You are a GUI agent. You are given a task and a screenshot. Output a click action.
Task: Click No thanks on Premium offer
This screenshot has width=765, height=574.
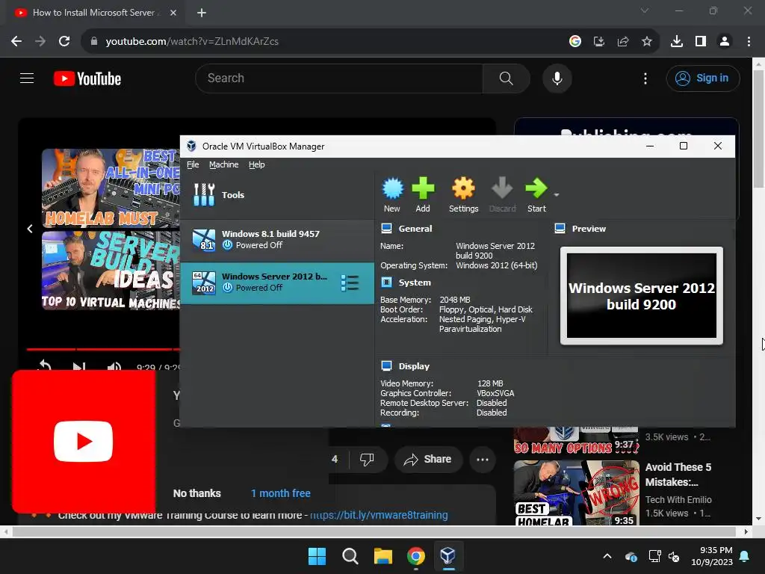point(197,493)
